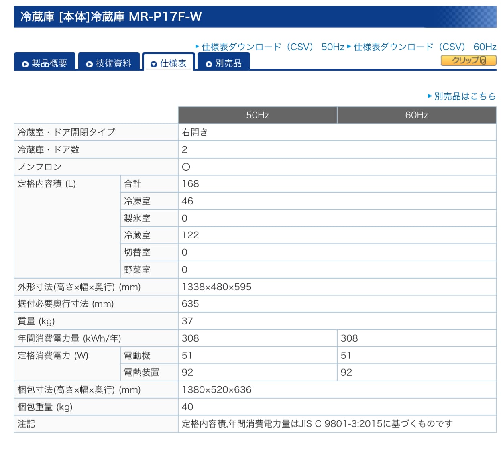This screenshot has height=454, width=501.
Task: Select the packing dimensions 1380×520×636
Action: [x=217, y=390]
